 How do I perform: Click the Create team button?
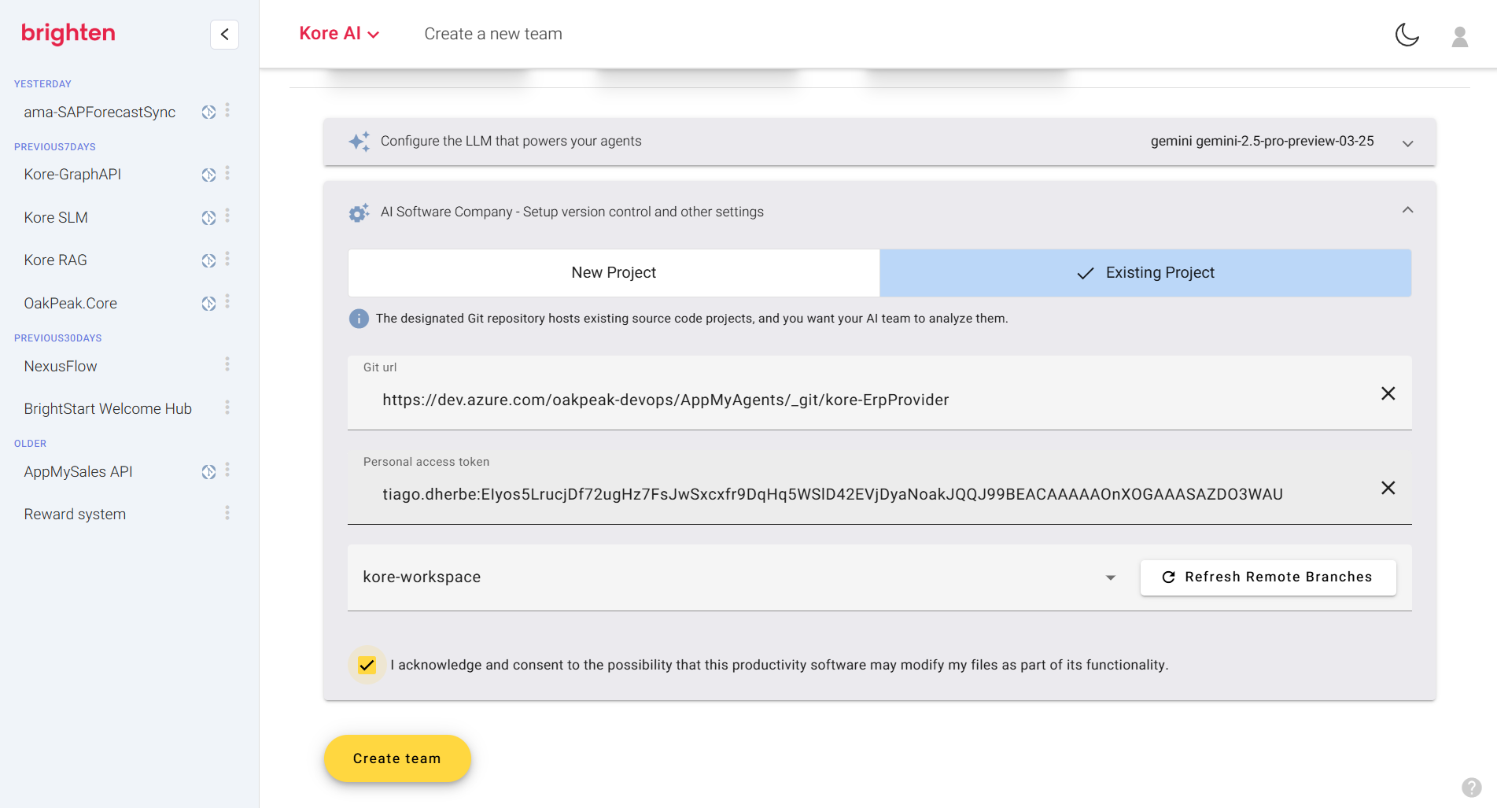click(x=397, y=758)
